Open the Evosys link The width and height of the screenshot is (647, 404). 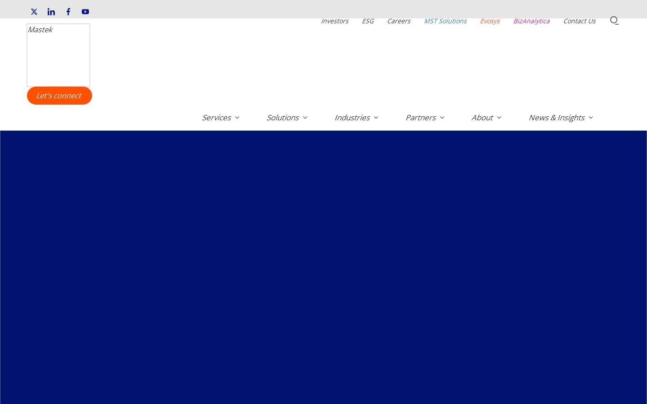point(490,21)
